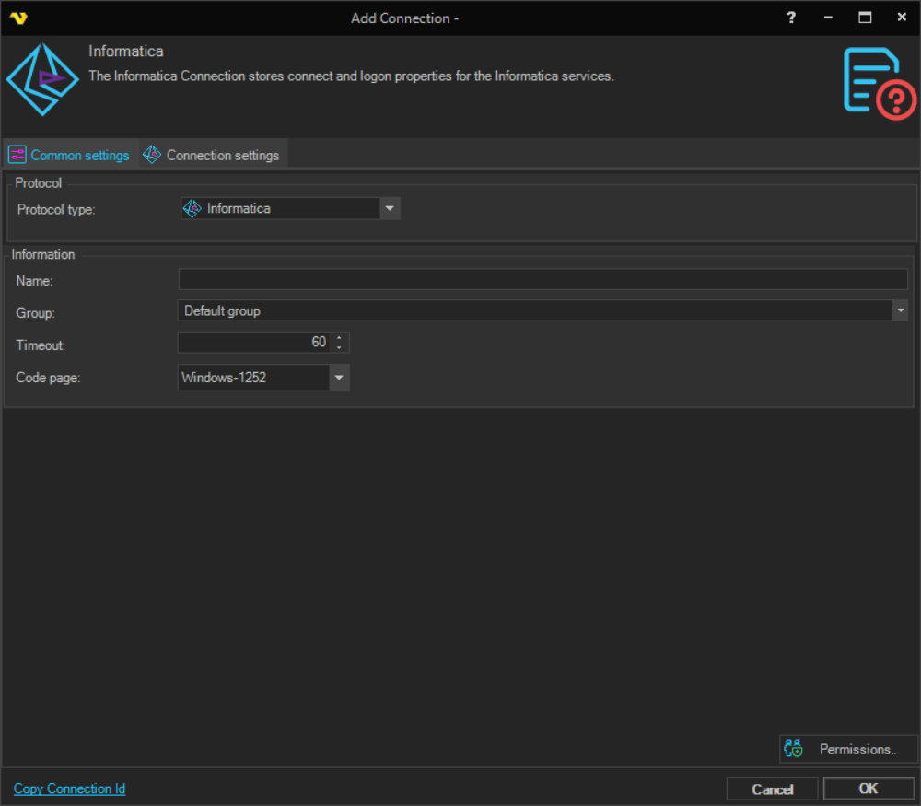The width and height of the screenshot is (921, 806).
Task: Decrease Timeout with the down arrow
Action: click(x=340, y=347)
